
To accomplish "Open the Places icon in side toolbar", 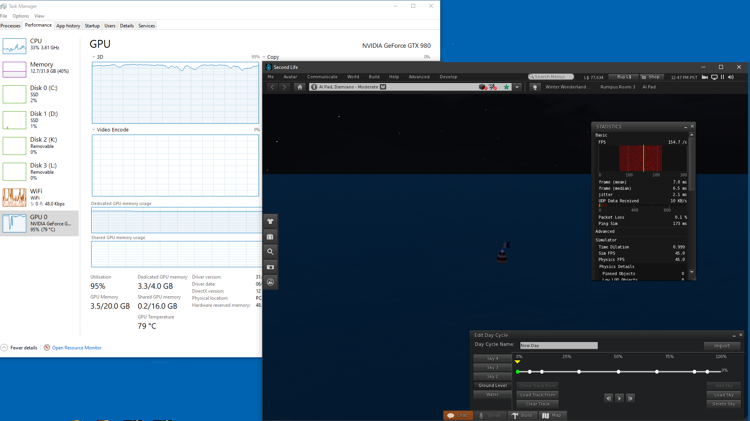I will (x=270, y=282).
